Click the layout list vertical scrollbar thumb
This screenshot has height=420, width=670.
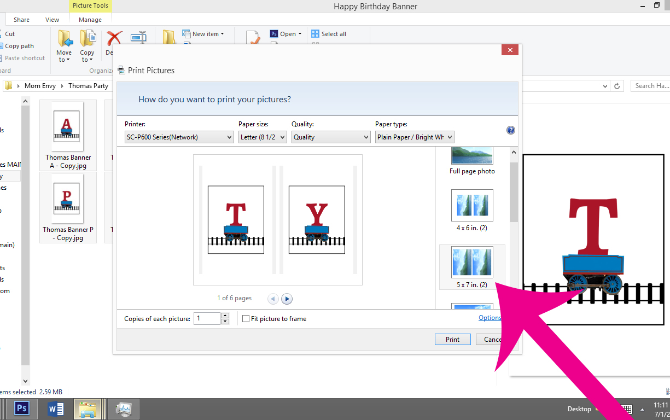(514, 192)
